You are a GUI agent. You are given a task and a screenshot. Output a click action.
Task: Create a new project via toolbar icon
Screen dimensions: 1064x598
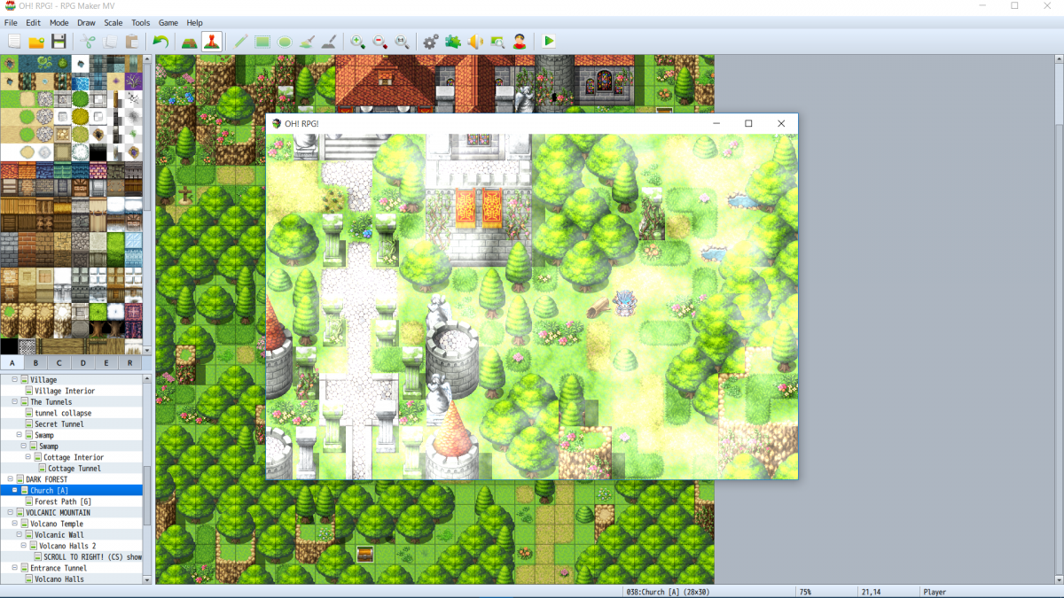pyautogui.click(x=14, y=41)
